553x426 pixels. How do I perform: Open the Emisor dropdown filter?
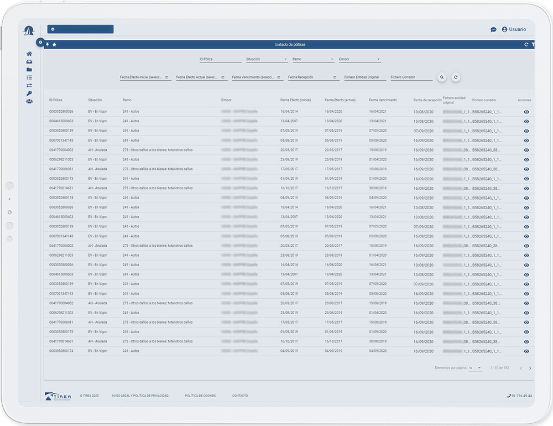click(x=359, y=59)
